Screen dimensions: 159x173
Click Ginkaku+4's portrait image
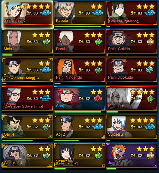[x=15, y=154]
